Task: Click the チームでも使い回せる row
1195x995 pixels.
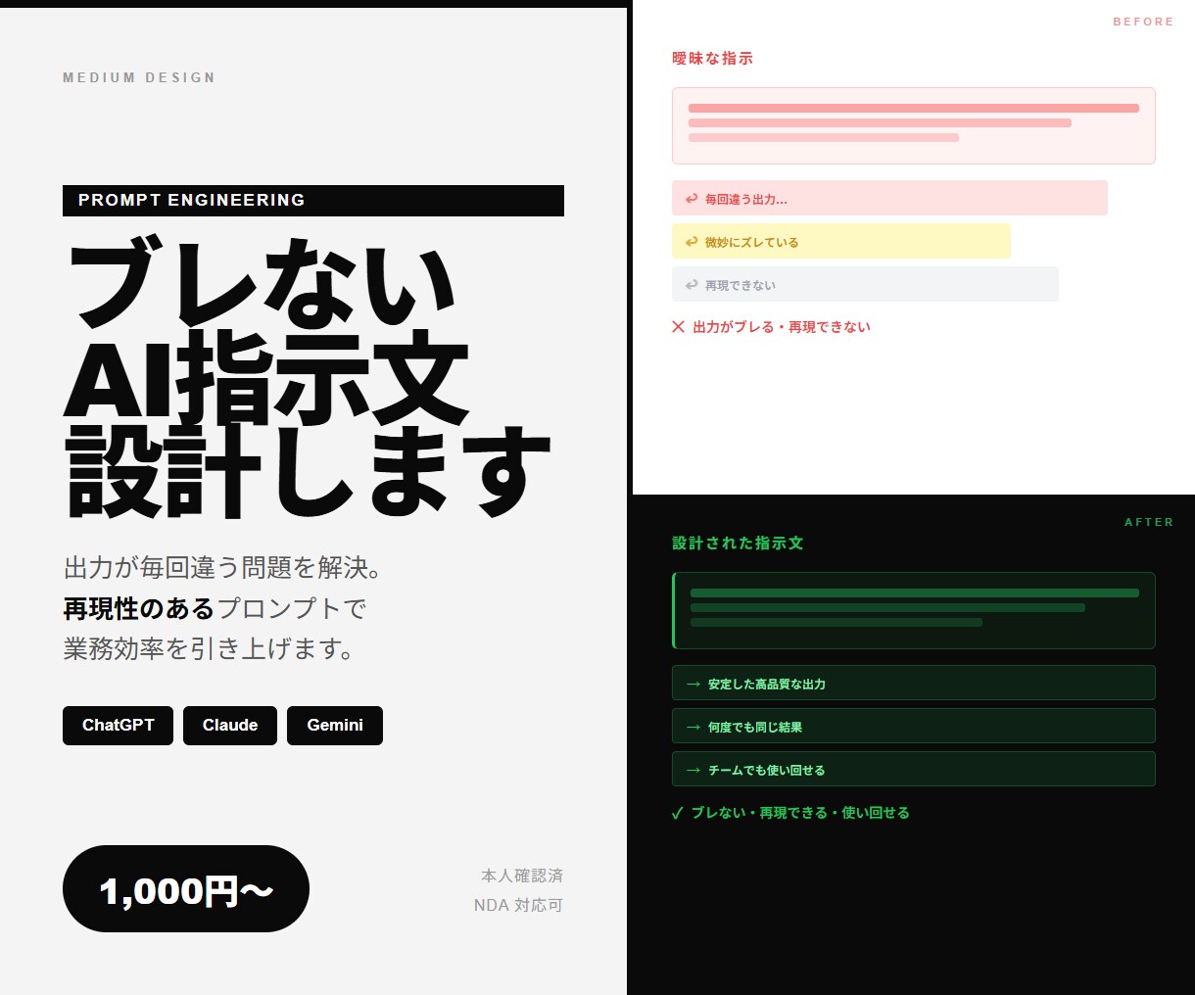Action: coord(914,769)
